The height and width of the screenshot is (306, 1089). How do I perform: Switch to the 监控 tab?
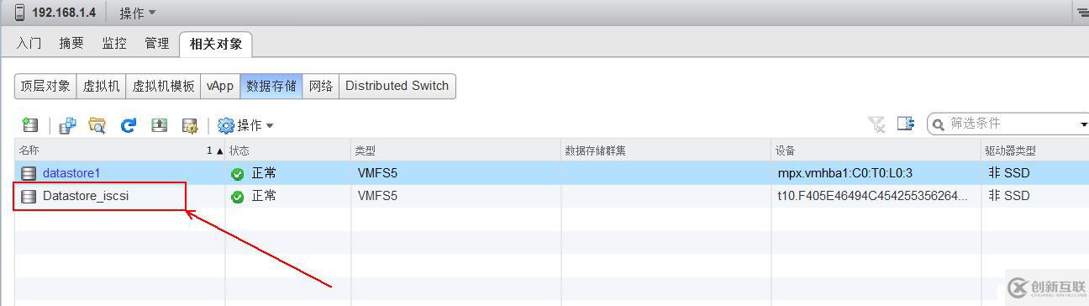pos(114,43)
